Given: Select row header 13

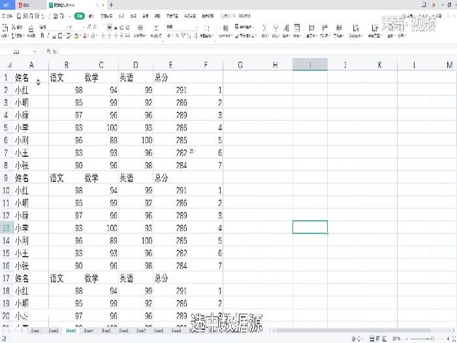Looking at the screenshot, I should click(x=6, y=227).
